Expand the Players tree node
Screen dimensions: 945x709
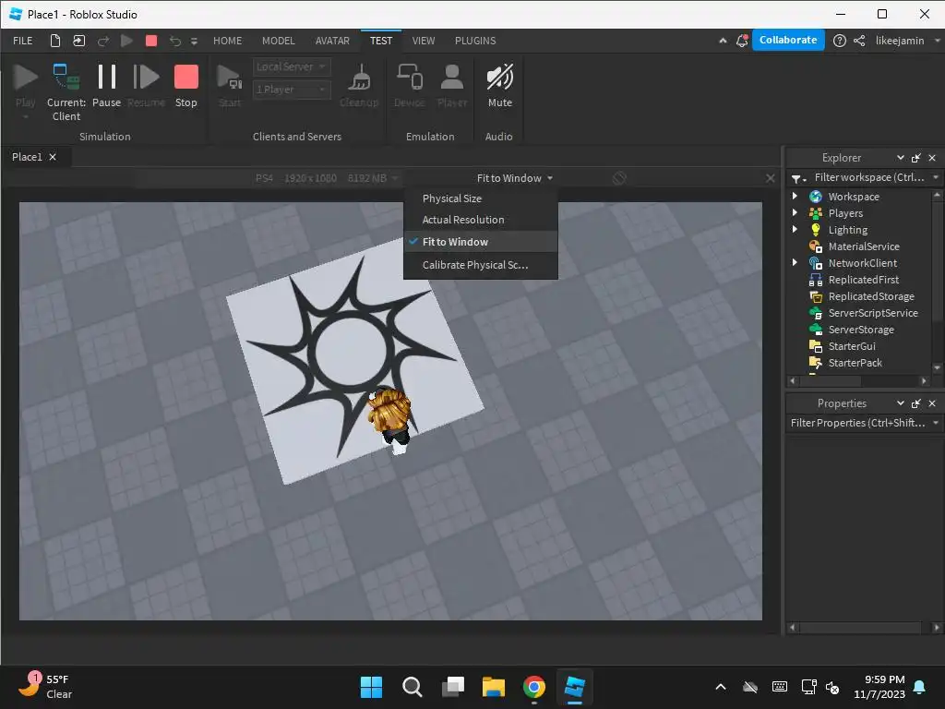click(x=795, y=212)
